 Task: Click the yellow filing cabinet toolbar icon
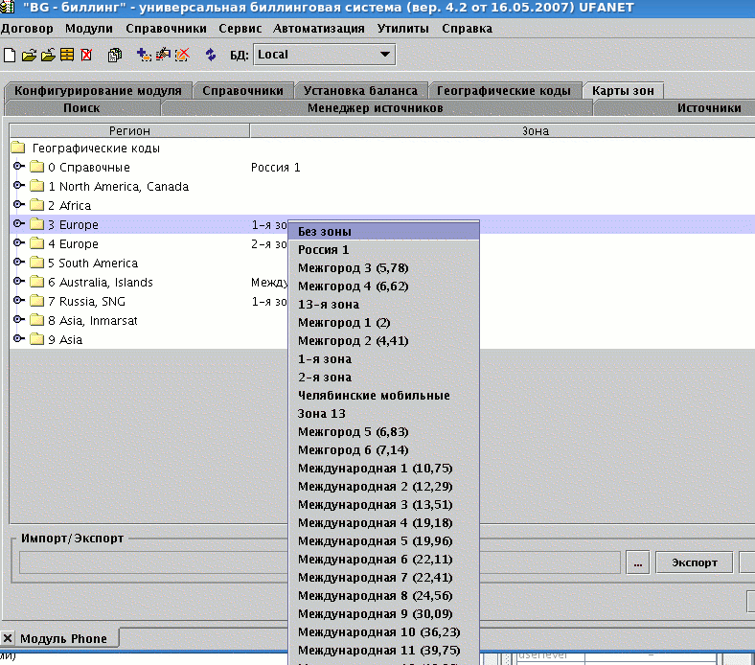coord(67,55)
